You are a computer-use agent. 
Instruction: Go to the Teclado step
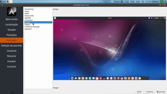[11, 30]
